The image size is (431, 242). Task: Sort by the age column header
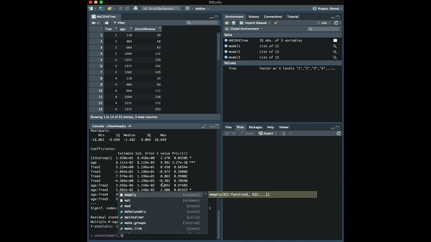pyautogui.click(x=125, y=29)
